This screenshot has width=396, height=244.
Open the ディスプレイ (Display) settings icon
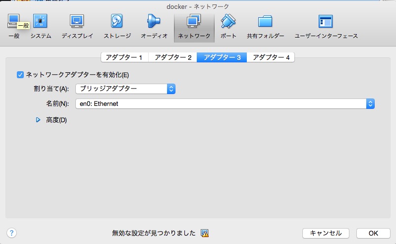point(77,27)
